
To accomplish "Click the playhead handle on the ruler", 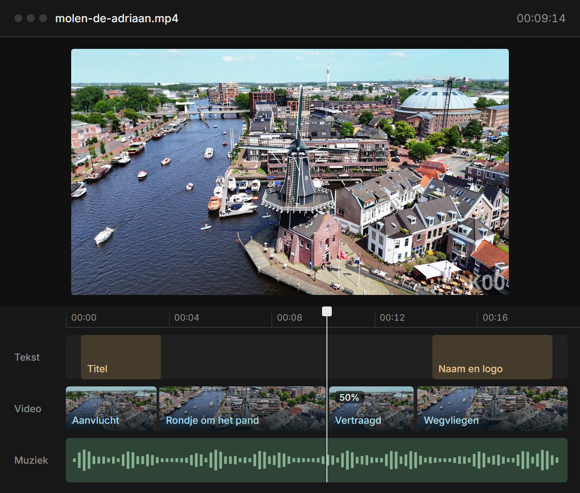I will (x=327, y=311).
